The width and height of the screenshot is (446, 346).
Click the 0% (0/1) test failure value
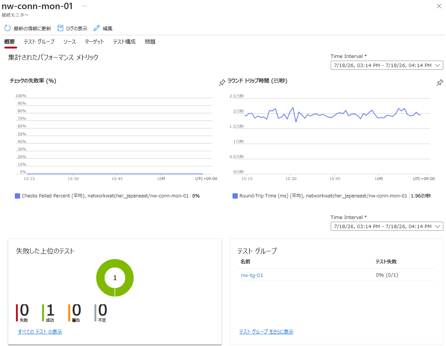tap(387, 275)
